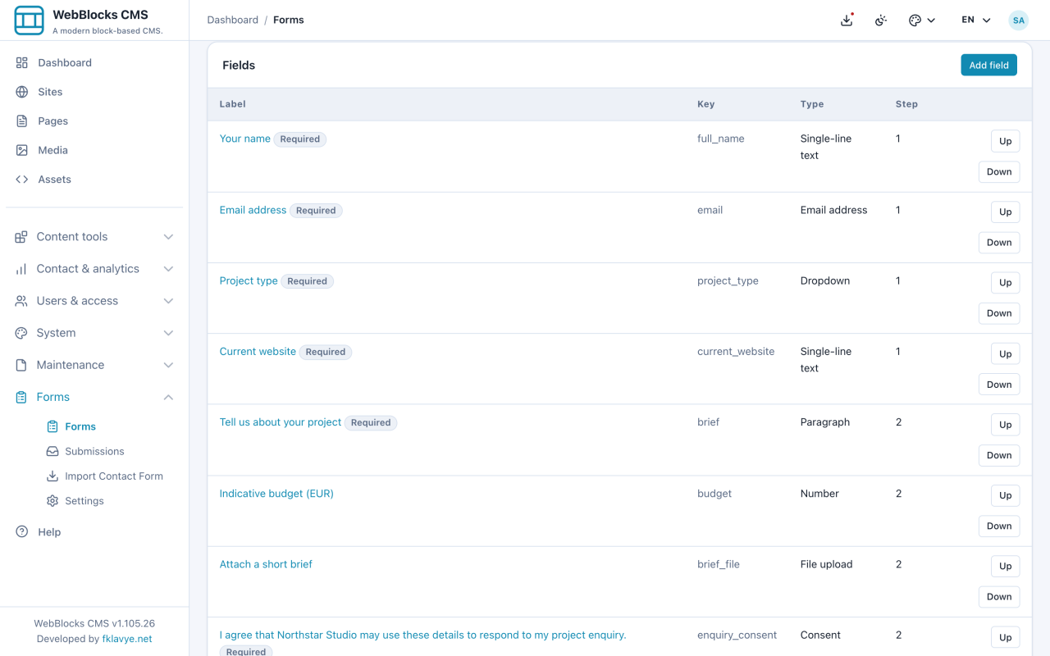Screen dimensions: 1050x656
Task: Click the Assets code-brackets icon
Action: 22,179
